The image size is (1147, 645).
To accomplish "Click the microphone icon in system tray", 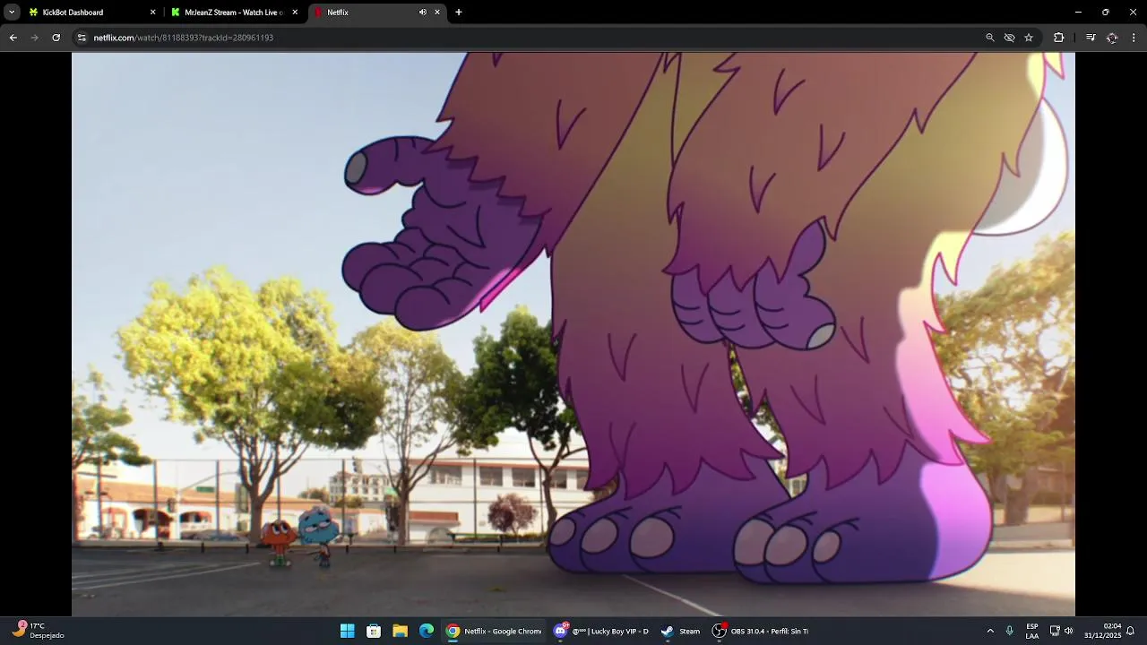I will [1010, 631].
